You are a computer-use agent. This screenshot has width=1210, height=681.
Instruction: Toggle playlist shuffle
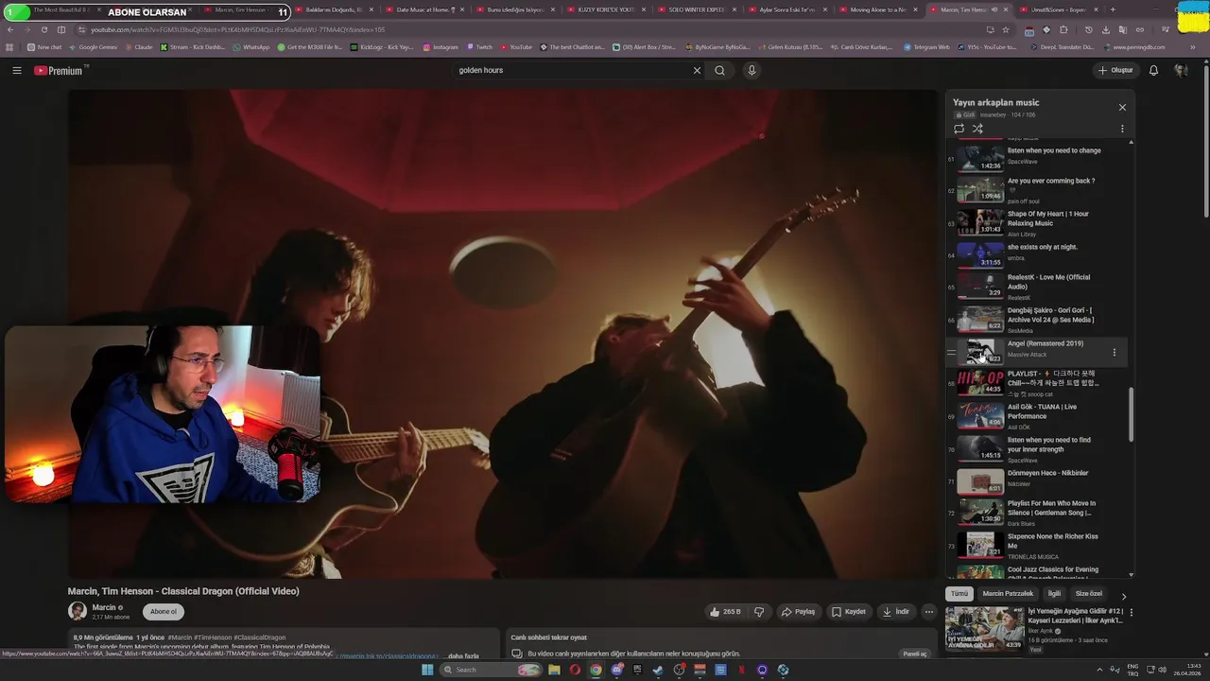[977, 129]
